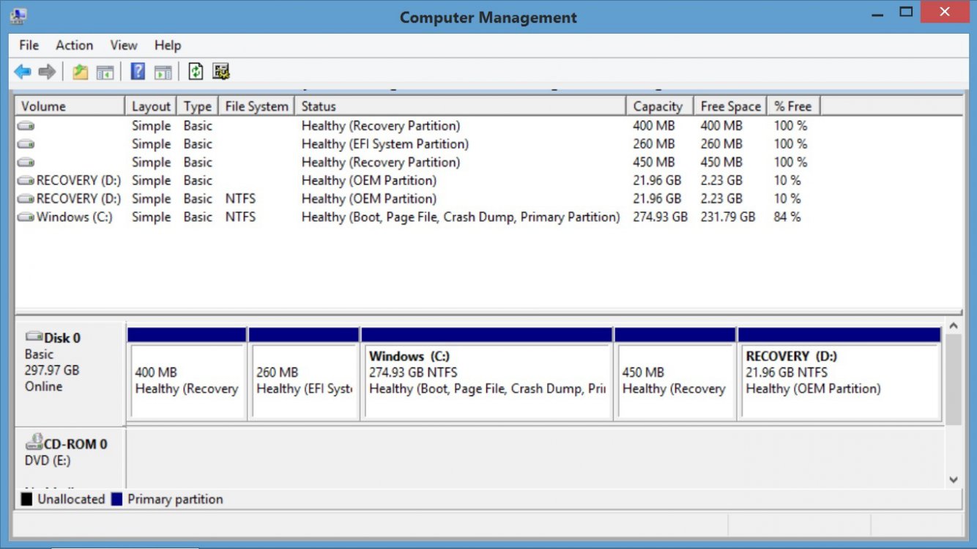
Task: Sort by the File System column header
Action: (x=257, y=106)
